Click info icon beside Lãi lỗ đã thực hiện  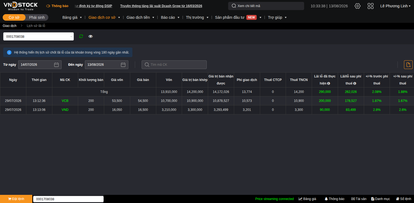329,83
